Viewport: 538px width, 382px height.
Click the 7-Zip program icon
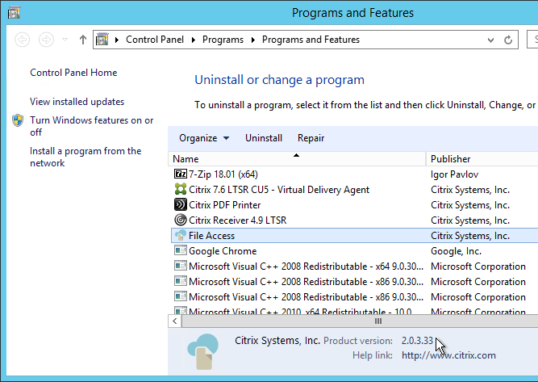point(181,174)
